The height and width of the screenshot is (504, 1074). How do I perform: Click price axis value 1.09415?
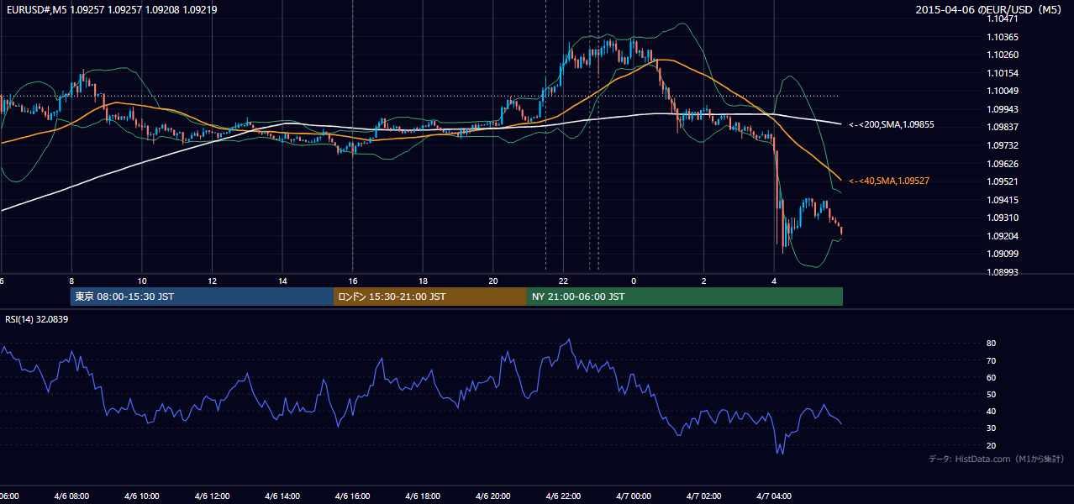point(1003,200)
